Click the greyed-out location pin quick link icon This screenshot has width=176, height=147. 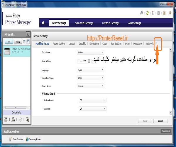pyautogui.click(x=20, y=120)
